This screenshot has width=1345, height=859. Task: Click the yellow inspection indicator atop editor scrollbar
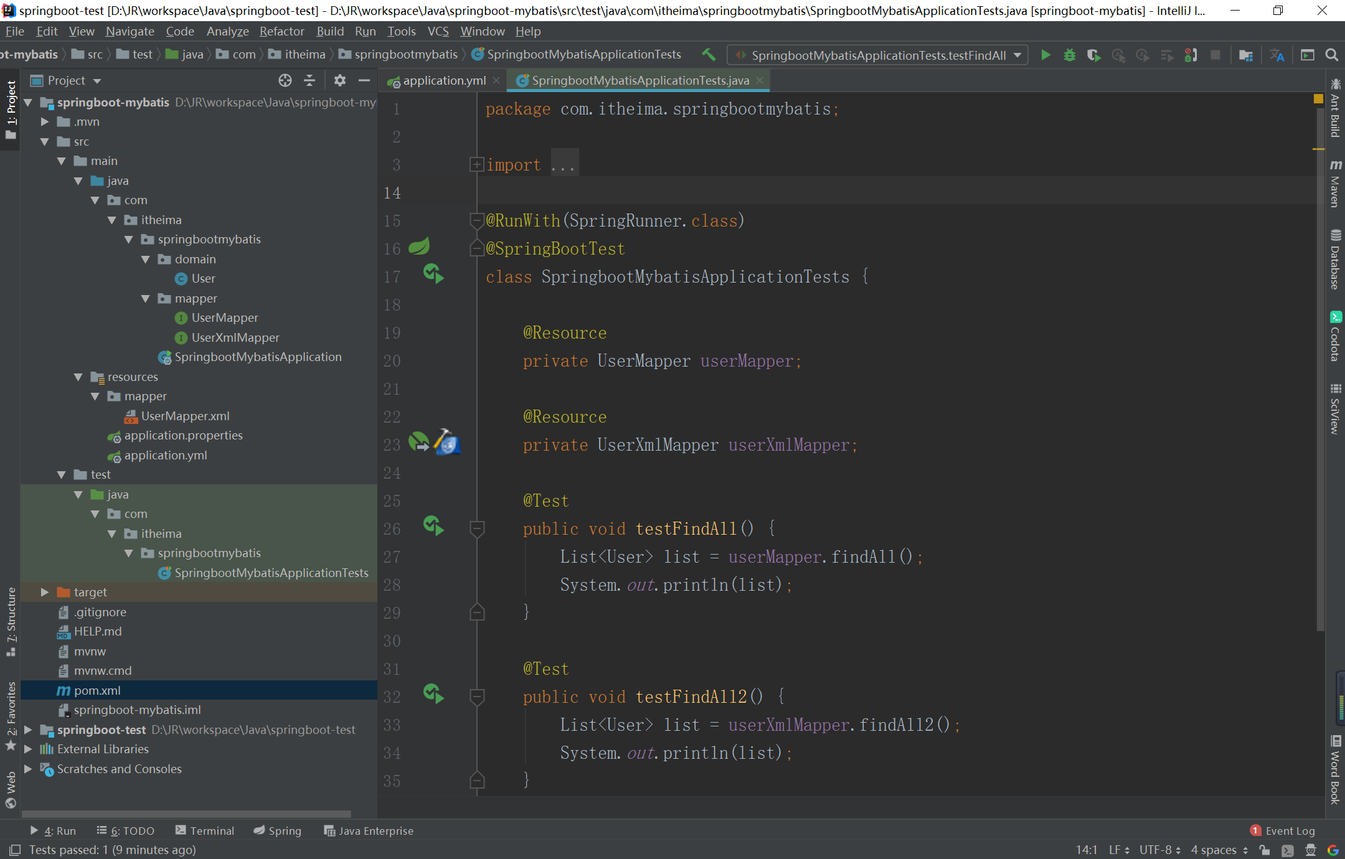1318,98
